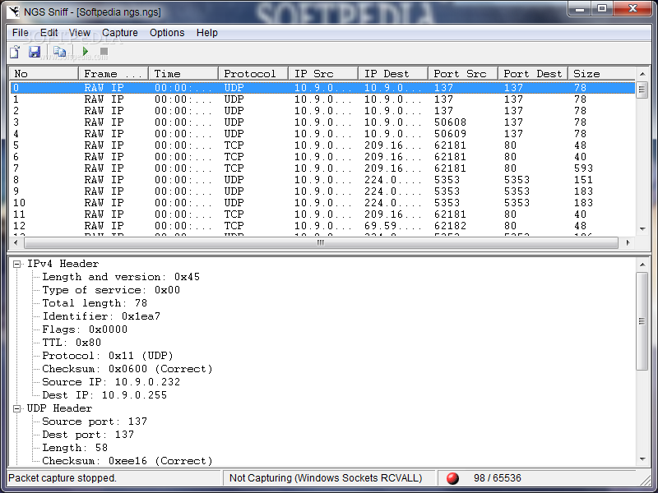The image size is (658, 493).
Task: Sort by the No column header
Action: pyautogui.click(x=44, y=74)
